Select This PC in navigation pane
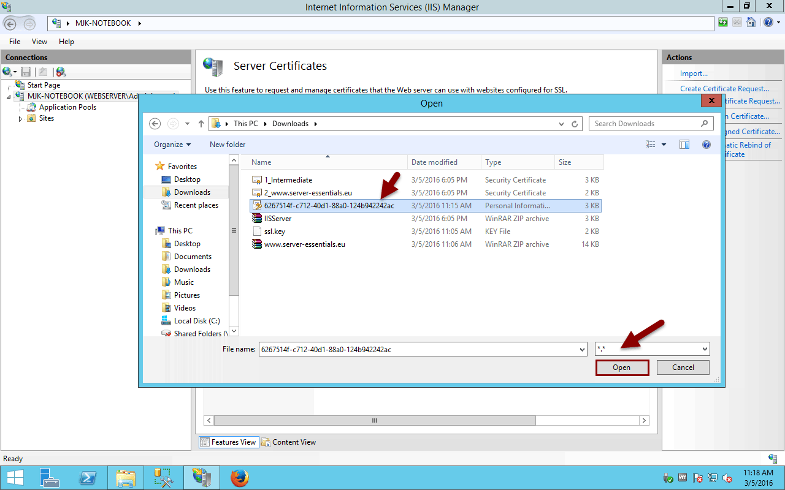The height and width of the screenshot is (490, 785). click(180, 231)
